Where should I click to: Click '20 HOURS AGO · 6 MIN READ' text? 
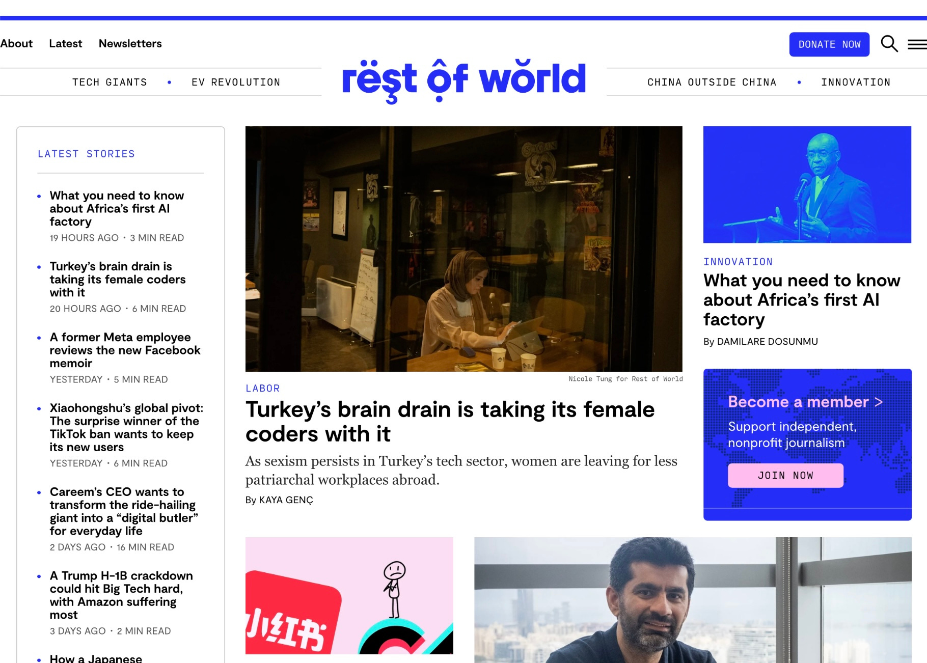coord(118,309)
